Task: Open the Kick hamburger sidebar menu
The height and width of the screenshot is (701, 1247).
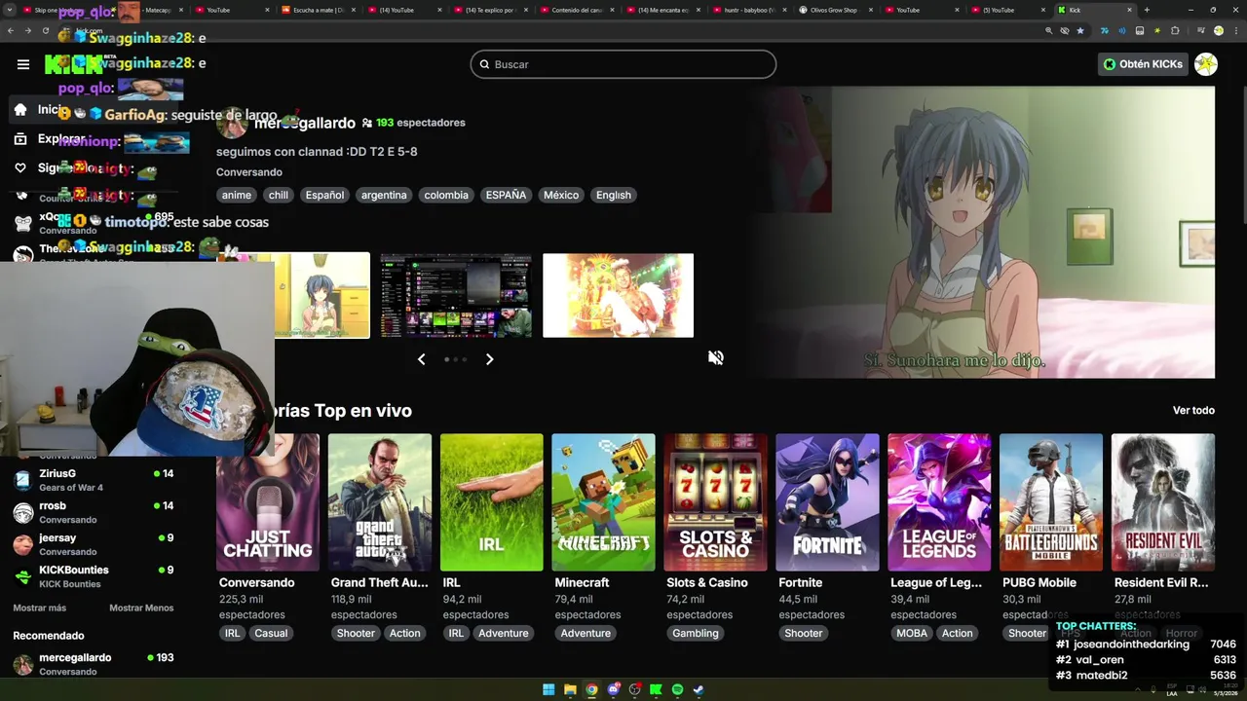Action: (23, 64)
